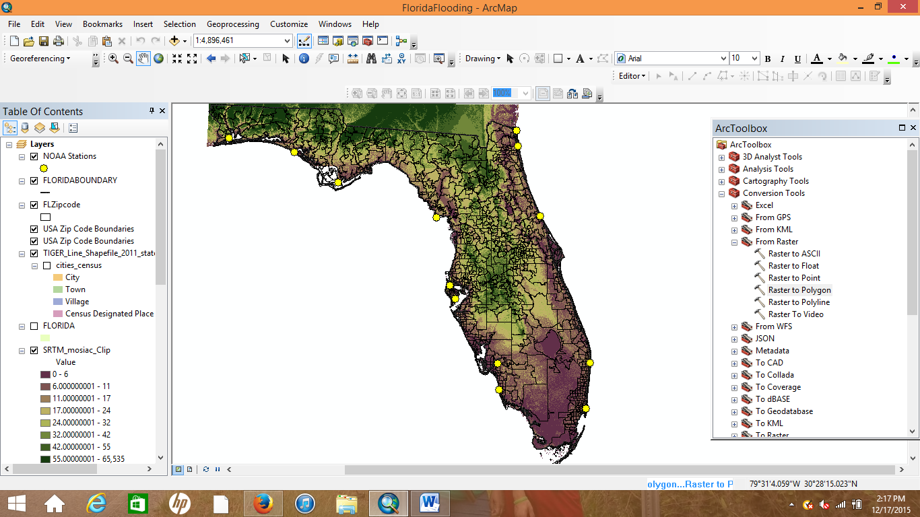Uncheck the NOAA Stations layer
The image size is (920, 517).
pos(34,156)
